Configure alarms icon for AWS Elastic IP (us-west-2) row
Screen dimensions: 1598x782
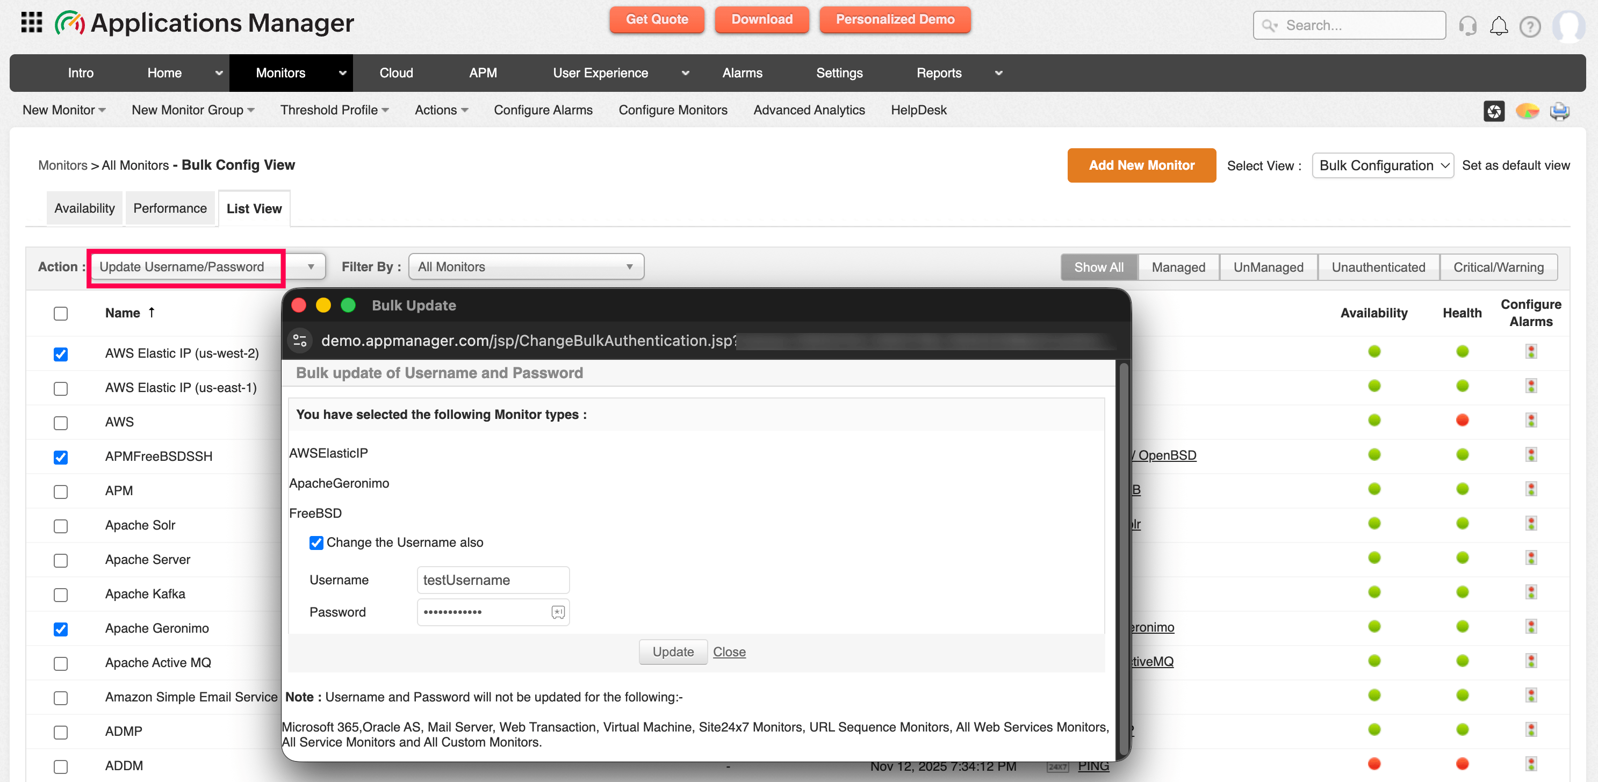pos(1531,352)
